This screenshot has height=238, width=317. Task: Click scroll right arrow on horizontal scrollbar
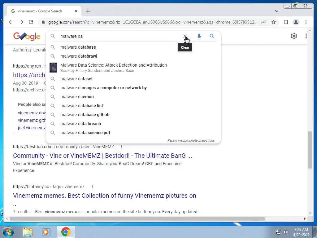tap(305, 218)
